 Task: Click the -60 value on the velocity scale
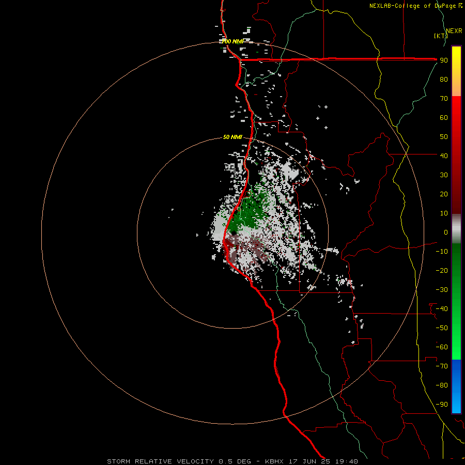click(442, 347)
